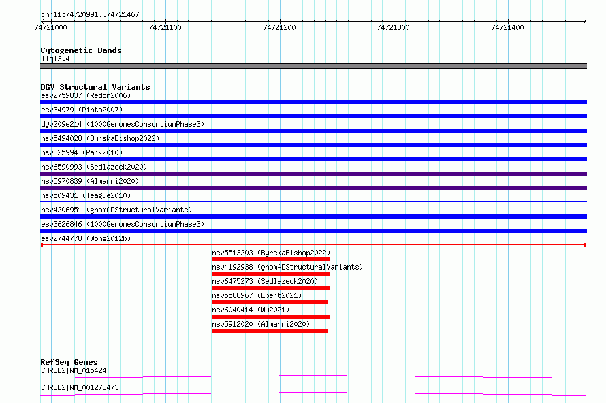Select the nsv4206951 (gnomADStructuralVariants) label
The width and height of the screenshot is (606, 403).
coord(116,210)
